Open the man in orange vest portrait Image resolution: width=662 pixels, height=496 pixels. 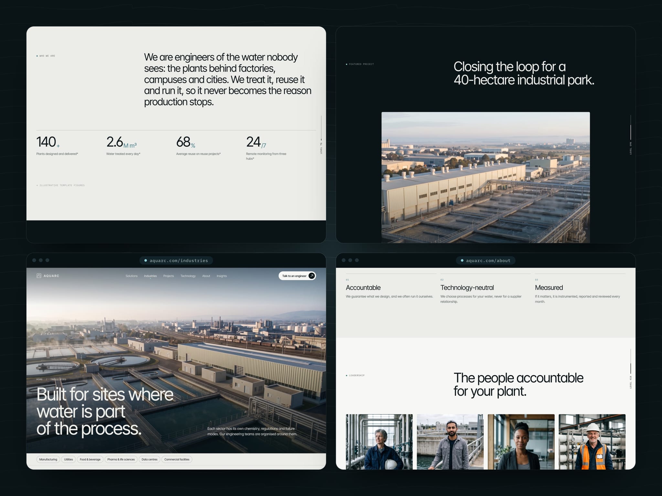coord(592,442)
